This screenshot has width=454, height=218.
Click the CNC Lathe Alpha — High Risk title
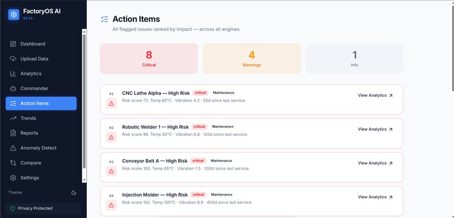(x=156, y=93)
